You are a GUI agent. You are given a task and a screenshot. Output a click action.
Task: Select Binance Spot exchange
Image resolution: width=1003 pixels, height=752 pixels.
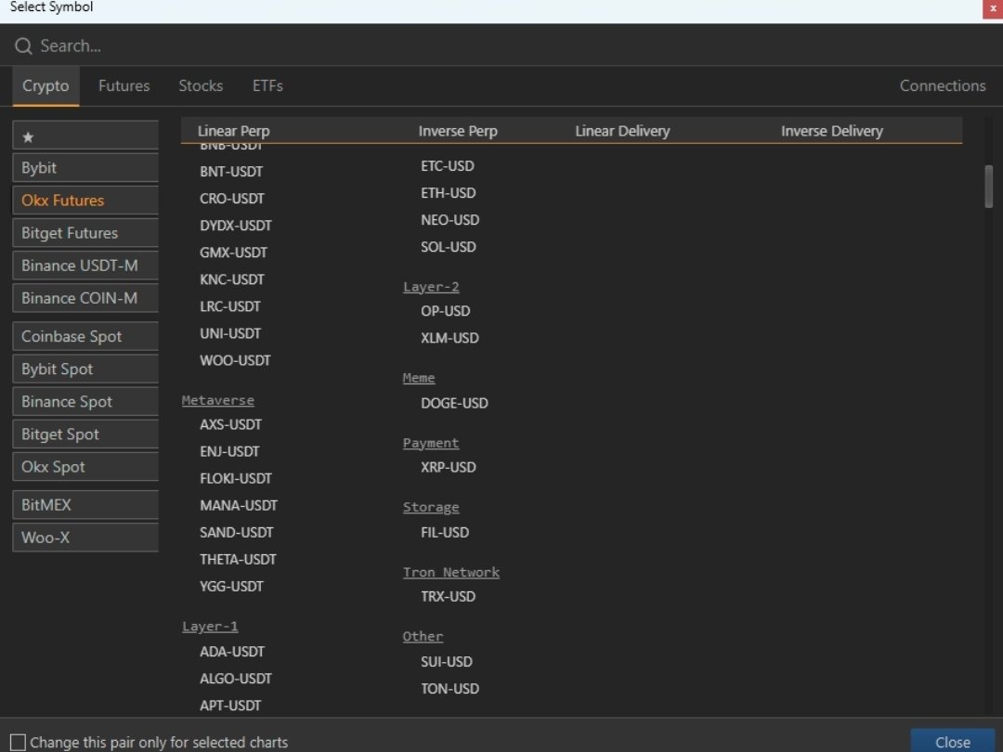(x=85, y=402)
